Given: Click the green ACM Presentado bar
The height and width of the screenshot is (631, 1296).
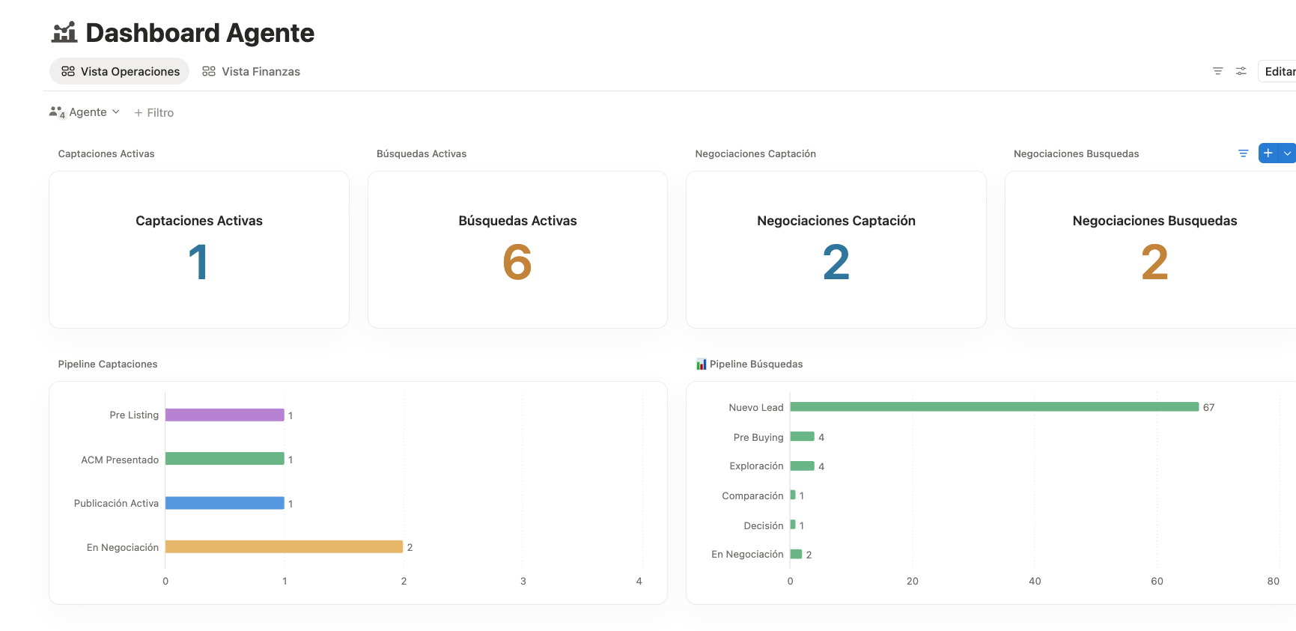Looking at the screenshot, I should [225, 459].
